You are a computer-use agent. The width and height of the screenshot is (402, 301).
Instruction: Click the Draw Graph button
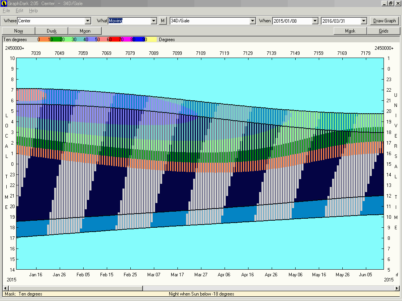coord(384,21)
